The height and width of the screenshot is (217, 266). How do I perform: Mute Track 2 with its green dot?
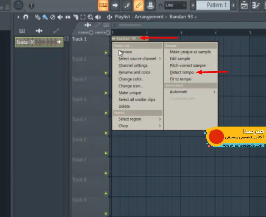click(106, 73)
